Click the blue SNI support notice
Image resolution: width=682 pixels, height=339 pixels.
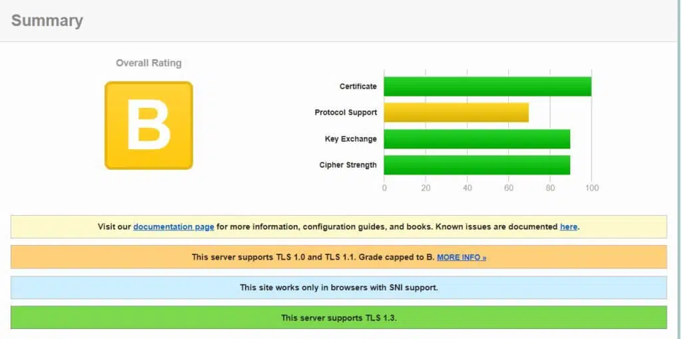pos(338,288)
